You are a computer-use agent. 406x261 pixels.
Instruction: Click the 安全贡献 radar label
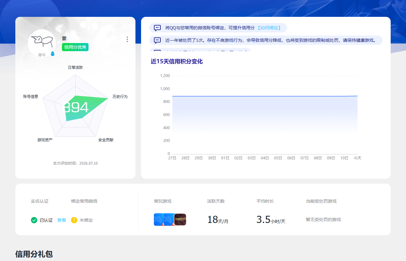106,140
